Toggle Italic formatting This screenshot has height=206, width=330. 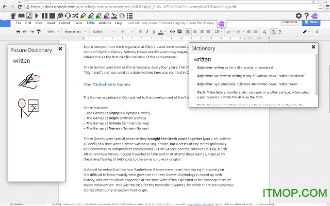click(147, 32)
